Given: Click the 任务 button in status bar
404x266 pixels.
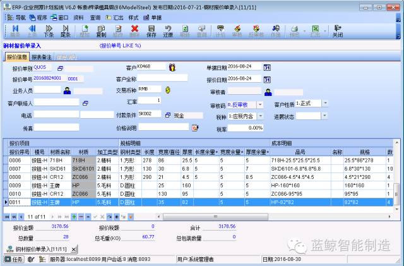Looking at the screenshot, I should [14, 259].
